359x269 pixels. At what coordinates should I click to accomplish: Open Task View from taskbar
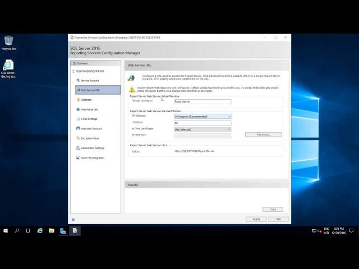pos(28,231)
